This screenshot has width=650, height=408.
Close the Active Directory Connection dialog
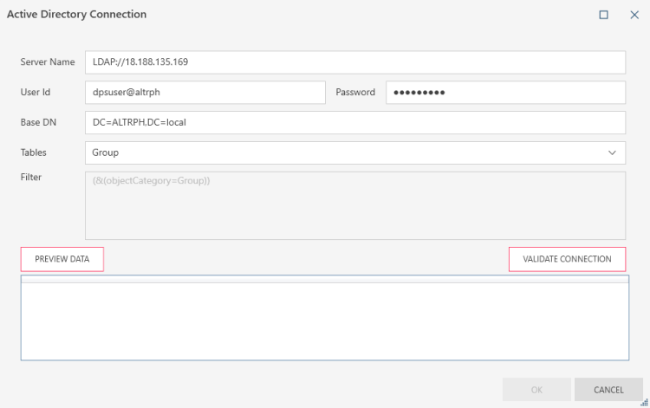click(634, 15)
